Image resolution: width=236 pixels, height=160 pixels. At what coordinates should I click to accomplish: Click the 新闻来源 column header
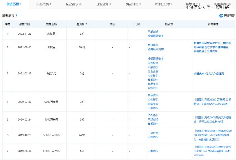tap(213, 24)
